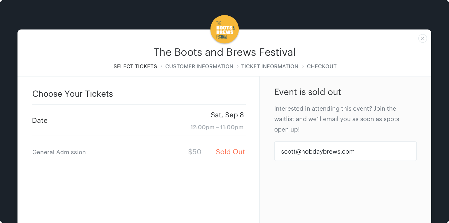Click the waitlist description paragraph
This screenshot has width=449, height=223.
[336, 119]
